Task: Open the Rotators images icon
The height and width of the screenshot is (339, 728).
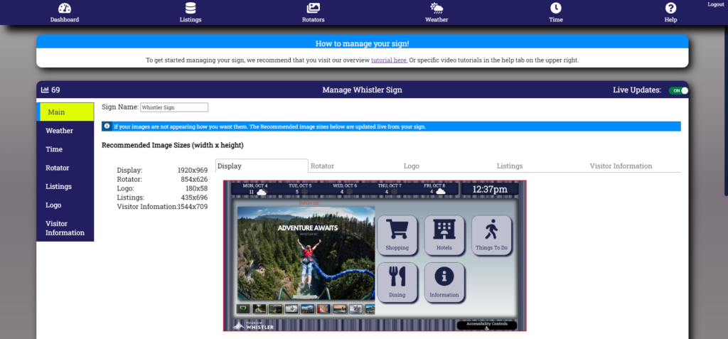Action: [313, 9]
